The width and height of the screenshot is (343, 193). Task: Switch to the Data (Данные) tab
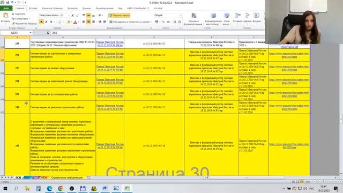(x=86, y=9)
